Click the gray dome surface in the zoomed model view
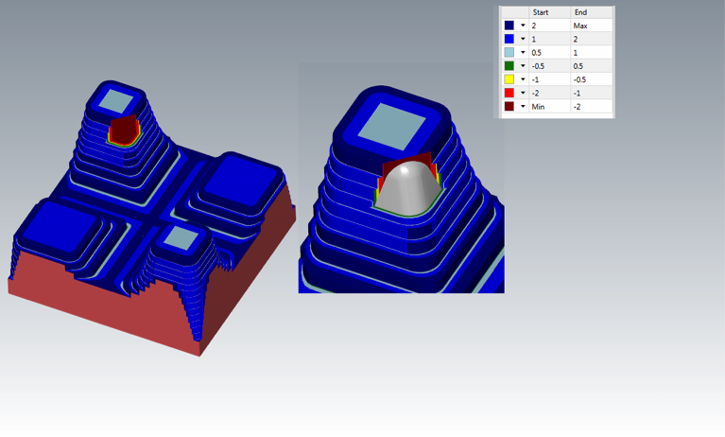This screenshot has height=437, width=725. 408,190
